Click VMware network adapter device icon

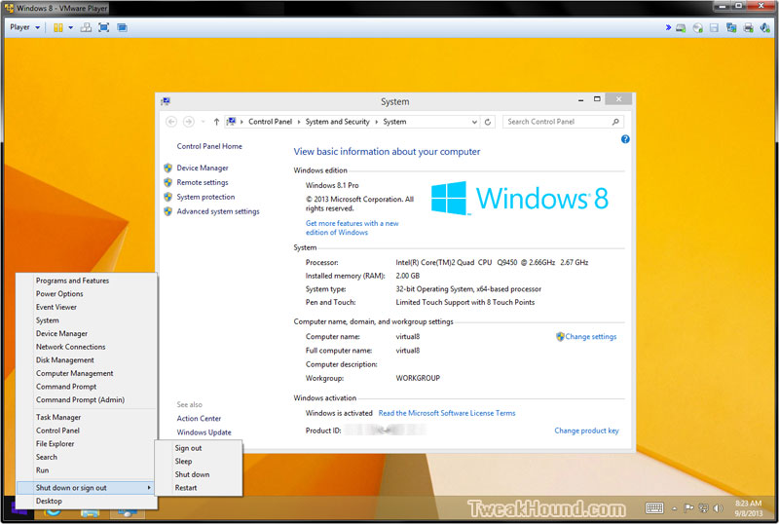[731, 28]
